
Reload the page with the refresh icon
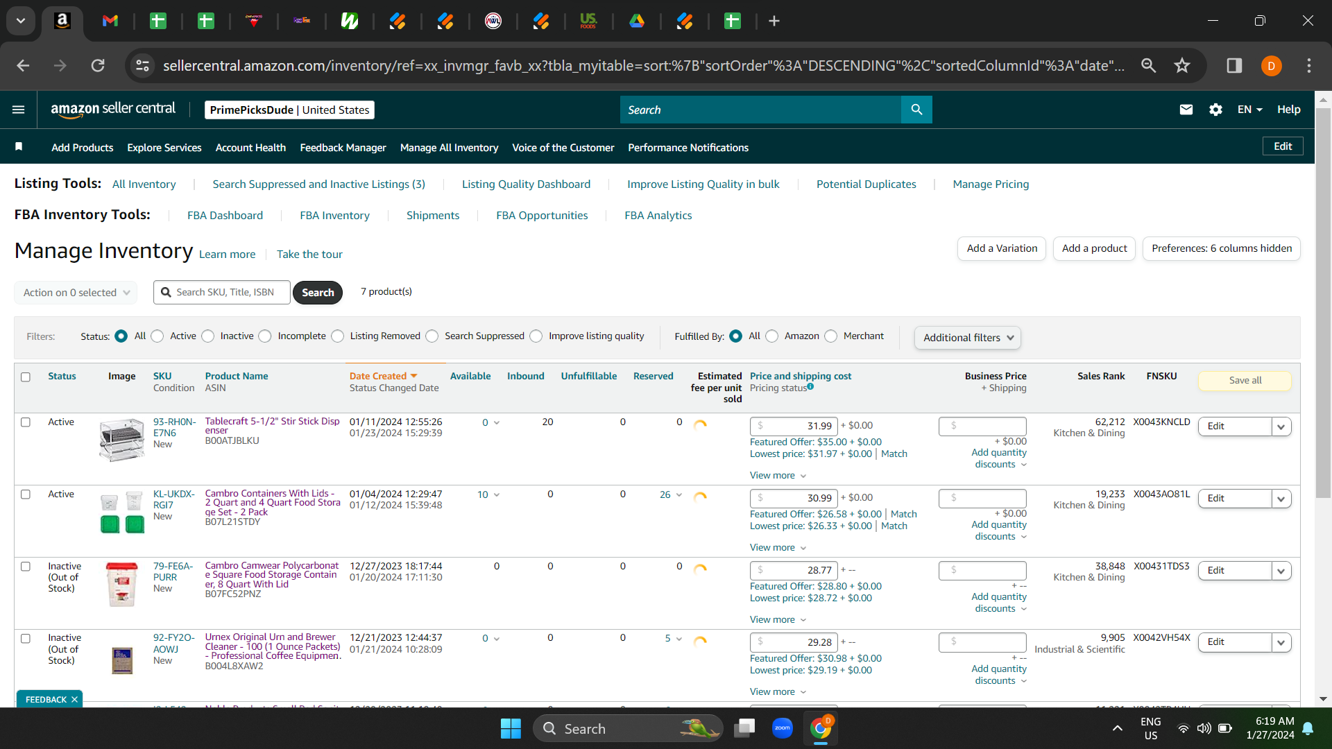[98, 65]
